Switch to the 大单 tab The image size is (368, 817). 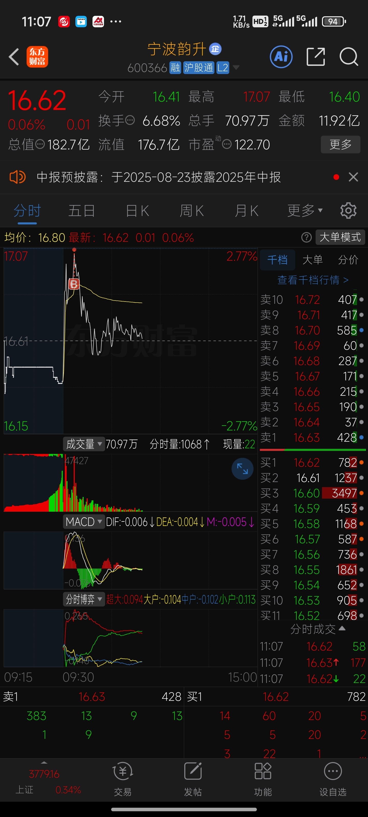[313, 260]
